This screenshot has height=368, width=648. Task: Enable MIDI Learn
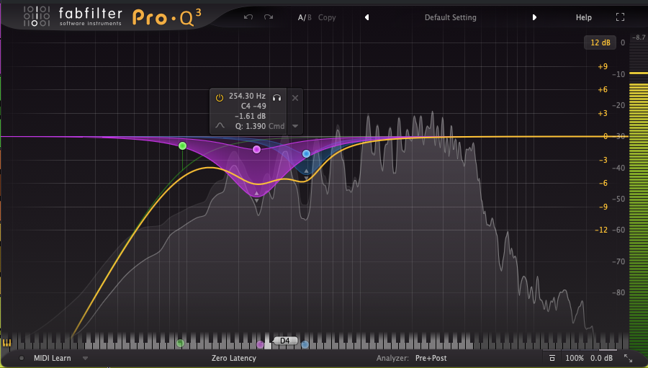[52, 358]
